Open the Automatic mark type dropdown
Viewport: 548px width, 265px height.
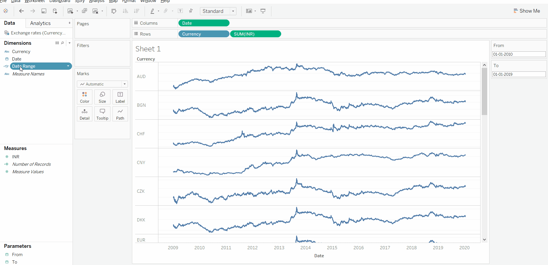[x=125, y=84]
